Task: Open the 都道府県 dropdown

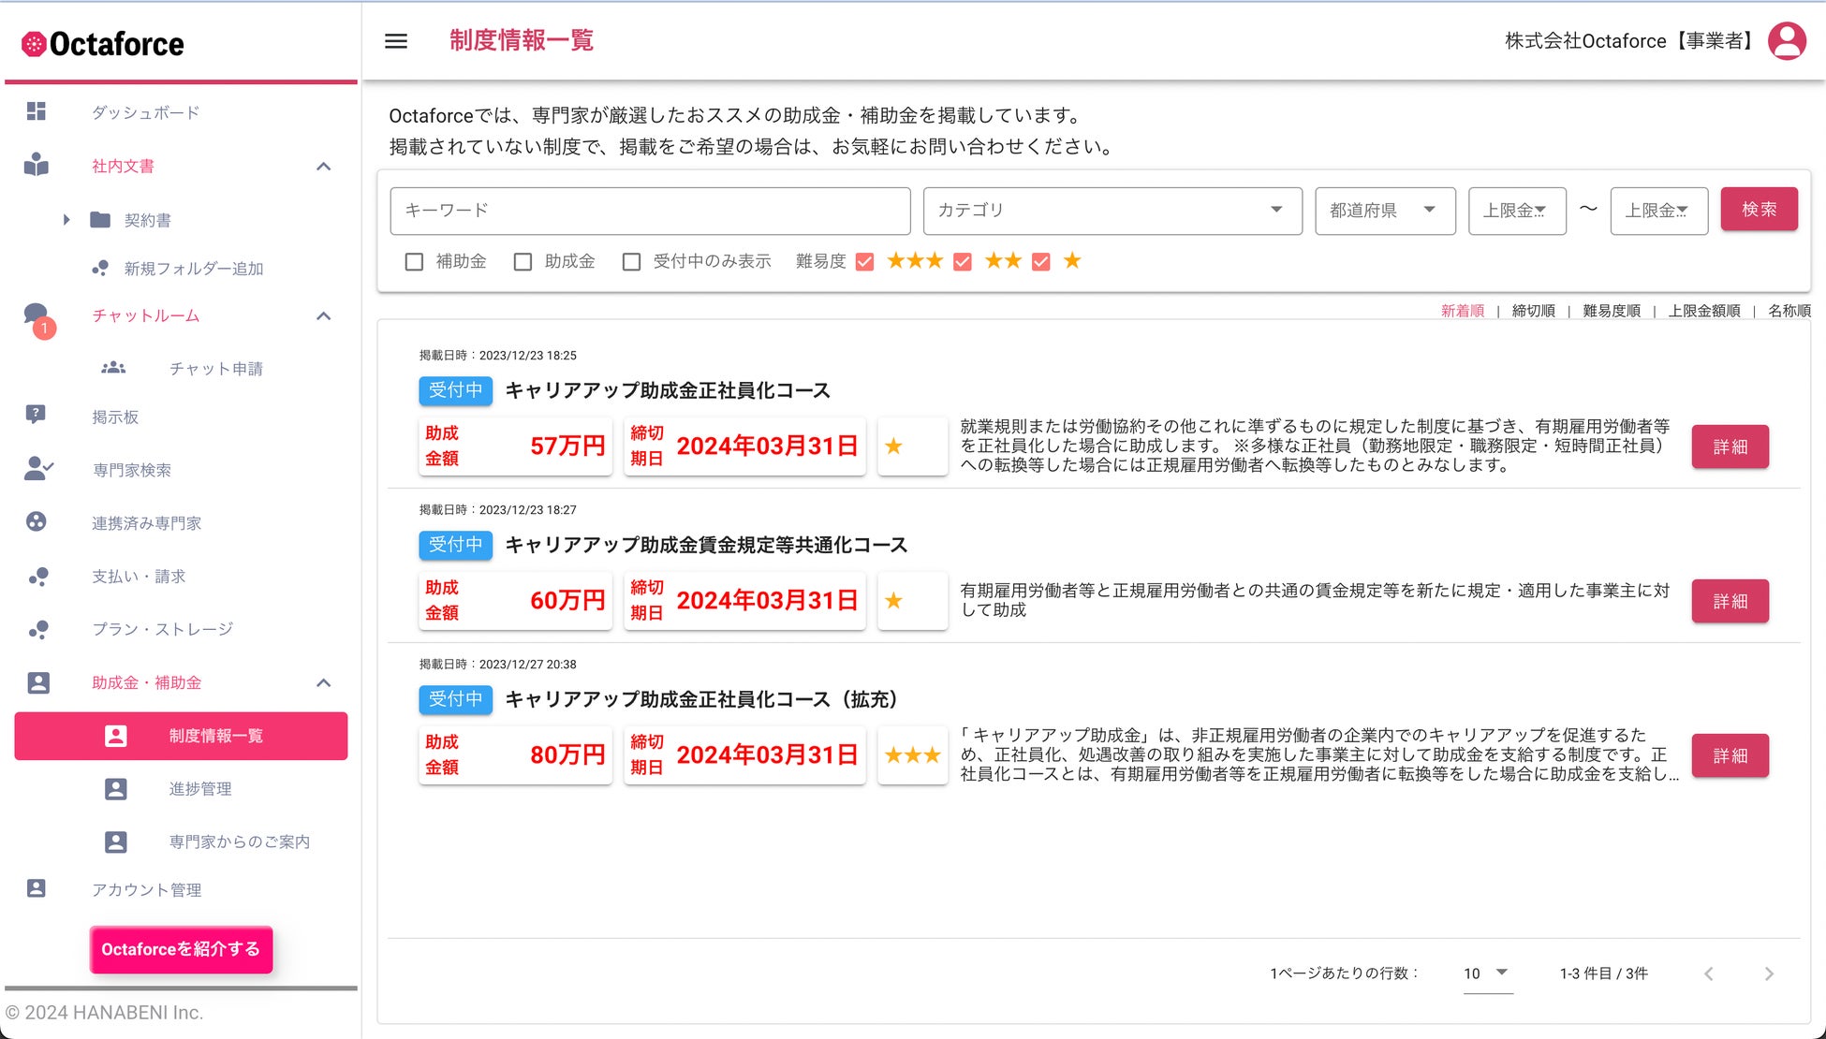Action: pyautogui.click(x=1384, y=211)
